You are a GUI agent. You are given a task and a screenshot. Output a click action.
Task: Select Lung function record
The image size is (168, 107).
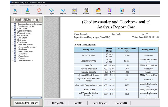coord(22,38)
